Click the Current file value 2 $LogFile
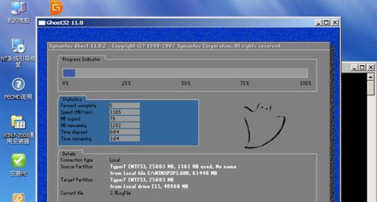Image resolution: width=377 pixels, height=202 pixels. (x=120, y=193)
